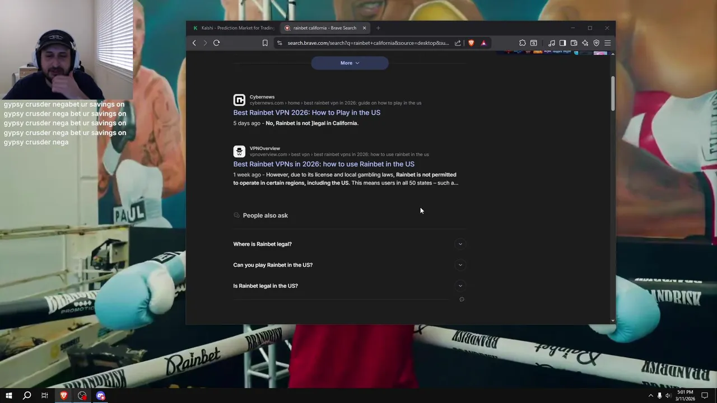Open Best Rainbet VPN 2026 Cybernews link

coord(306,113)
